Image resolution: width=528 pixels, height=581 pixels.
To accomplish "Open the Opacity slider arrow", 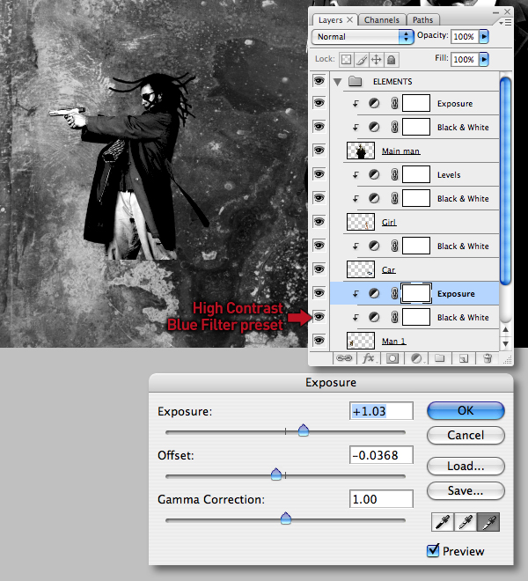I will click(x=484, y=36).
